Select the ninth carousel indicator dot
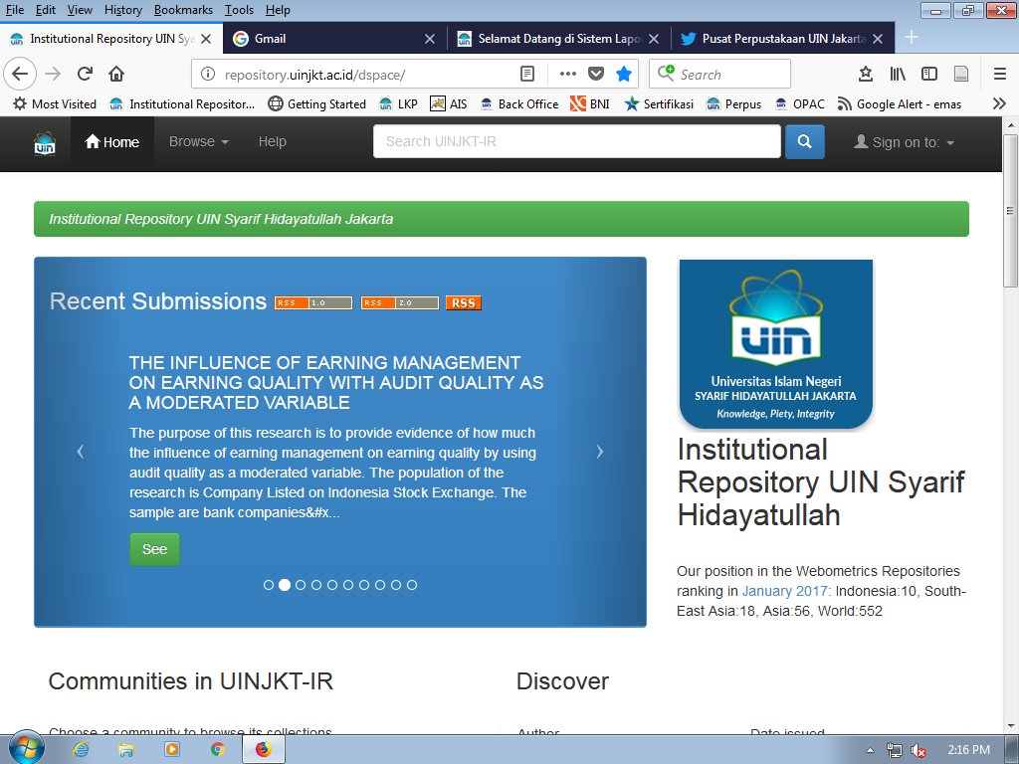1019x764 pixels. (396, 585)
